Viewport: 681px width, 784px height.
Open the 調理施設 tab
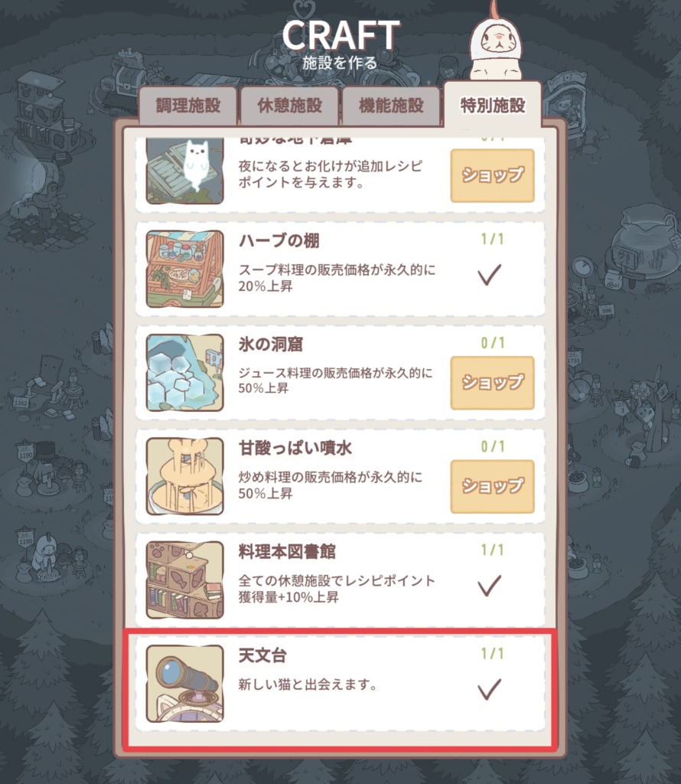[x=187, y=106]
